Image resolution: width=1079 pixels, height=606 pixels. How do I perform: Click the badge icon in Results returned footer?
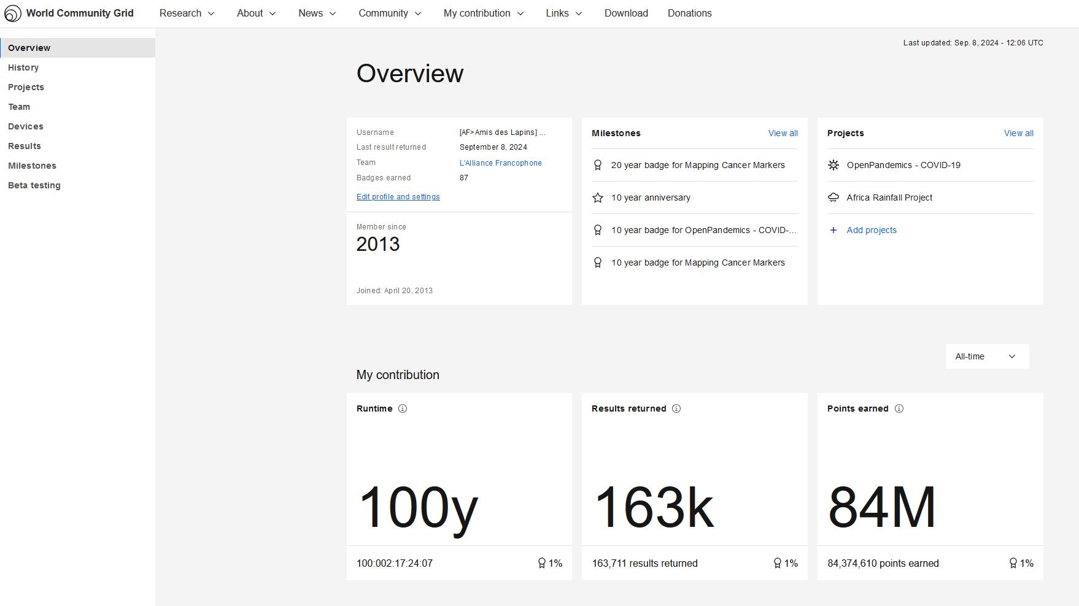(778, 563)
